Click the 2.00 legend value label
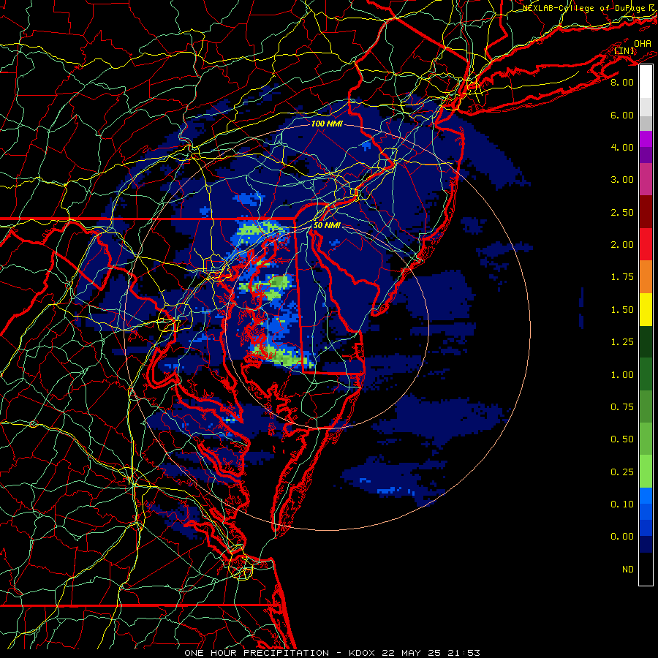The image size is (658, 658). 622,245
